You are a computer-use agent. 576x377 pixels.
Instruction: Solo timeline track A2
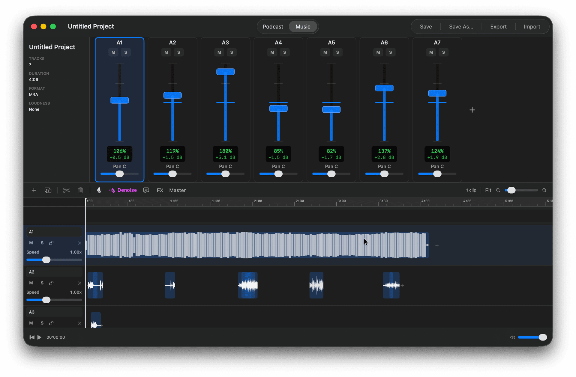point(42,283)
